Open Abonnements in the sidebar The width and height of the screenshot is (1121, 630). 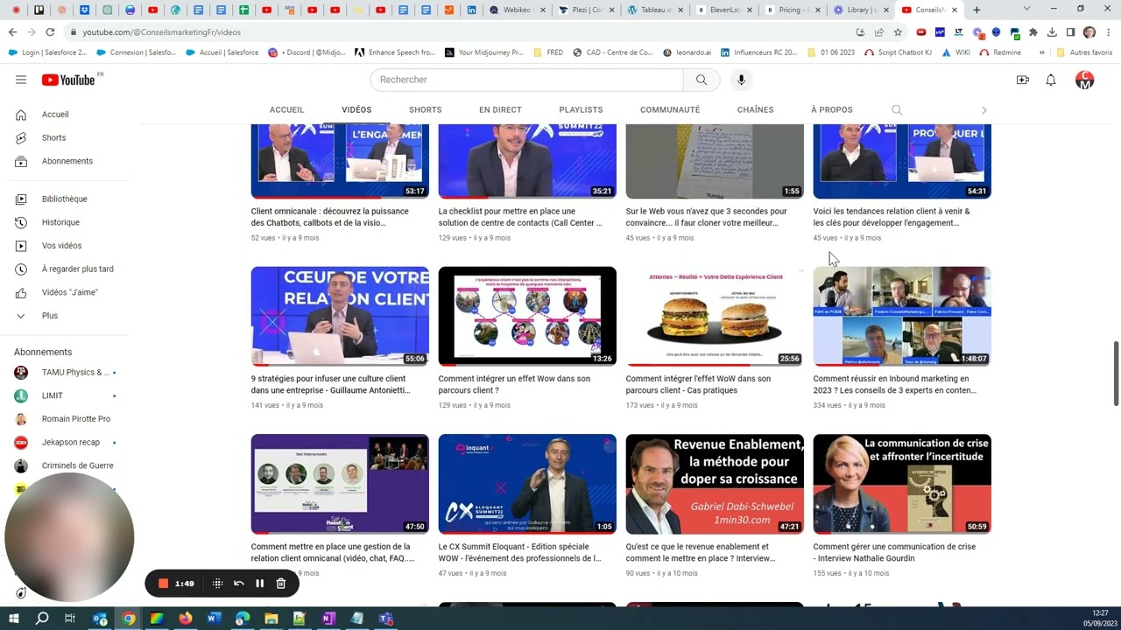67,161
